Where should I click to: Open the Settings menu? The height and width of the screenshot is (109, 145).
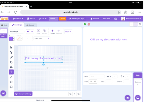18,19
